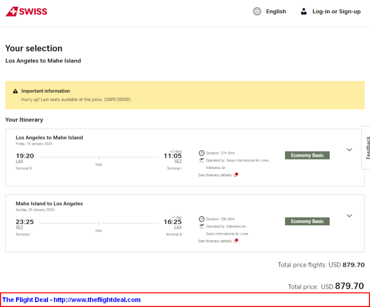Image resolution: width=370 pixels, height=307 pixels.
Task: Select arrival time 11:05
Action: (173, 156)
